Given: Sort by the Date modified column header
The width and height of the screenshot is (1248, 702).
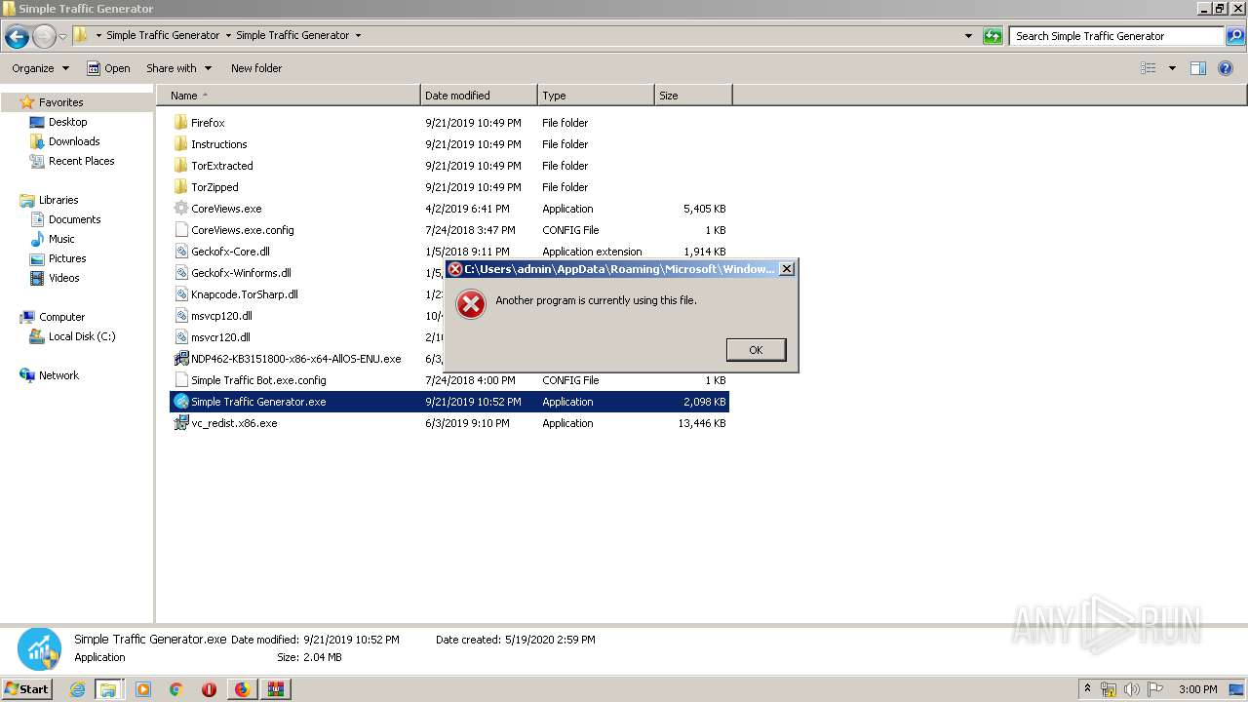Looking at the screenshot, I should click(x=479, y=96).
